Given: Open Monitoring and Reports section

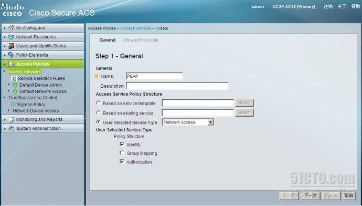Looking at the screenshot, I should click(x=42, y=119).
